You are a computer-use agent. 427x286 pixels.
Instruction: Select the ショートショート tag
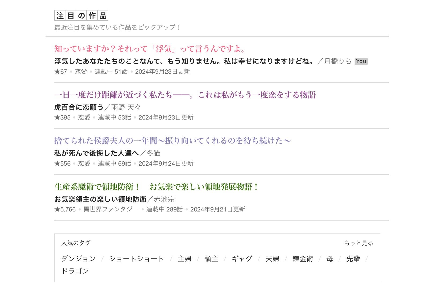[136, 259]
